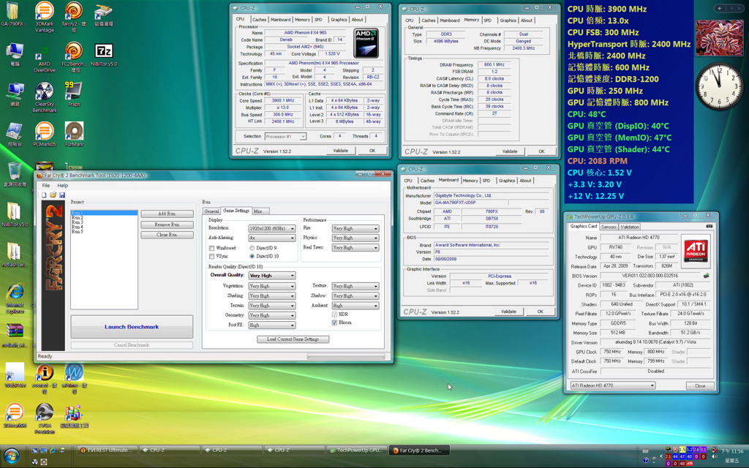Screen dimensions: 749x468
Task: Click the Open folder icon in Far Cry 2 toolbar
Action: coord(53,195)
